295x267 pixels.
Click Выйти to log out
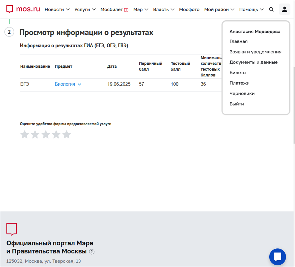pos(237,104)
